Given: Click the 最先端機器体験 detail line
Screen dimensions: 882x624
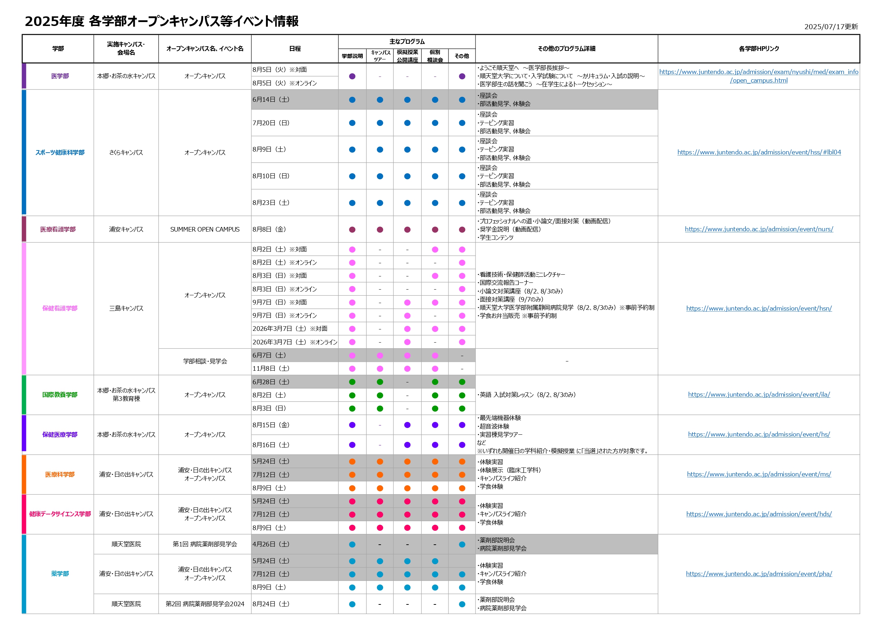Looking at the screenshot, I should (x=499, y=418).
